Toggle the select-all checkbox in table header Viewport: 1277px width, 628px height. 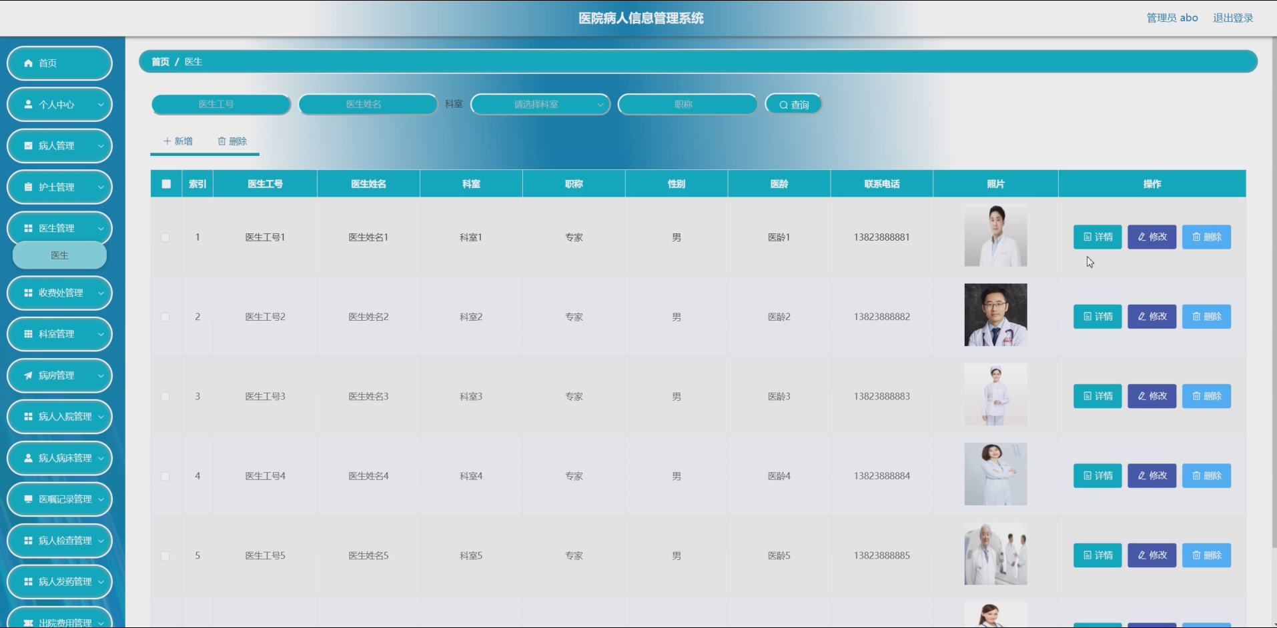166,184
